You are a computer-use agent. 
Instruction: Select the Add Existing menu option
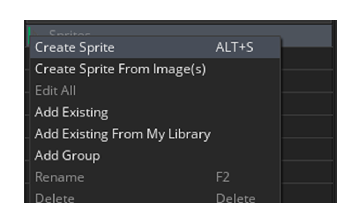point(71,113)
